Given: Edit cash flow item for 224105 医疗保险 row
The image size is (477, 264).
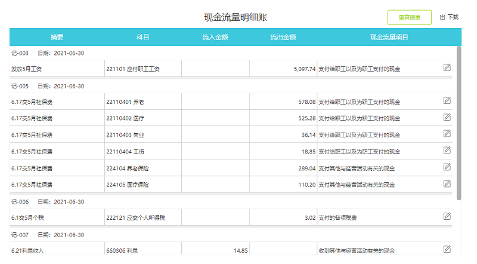Looking at the screenshot, I should click(447, 183).
